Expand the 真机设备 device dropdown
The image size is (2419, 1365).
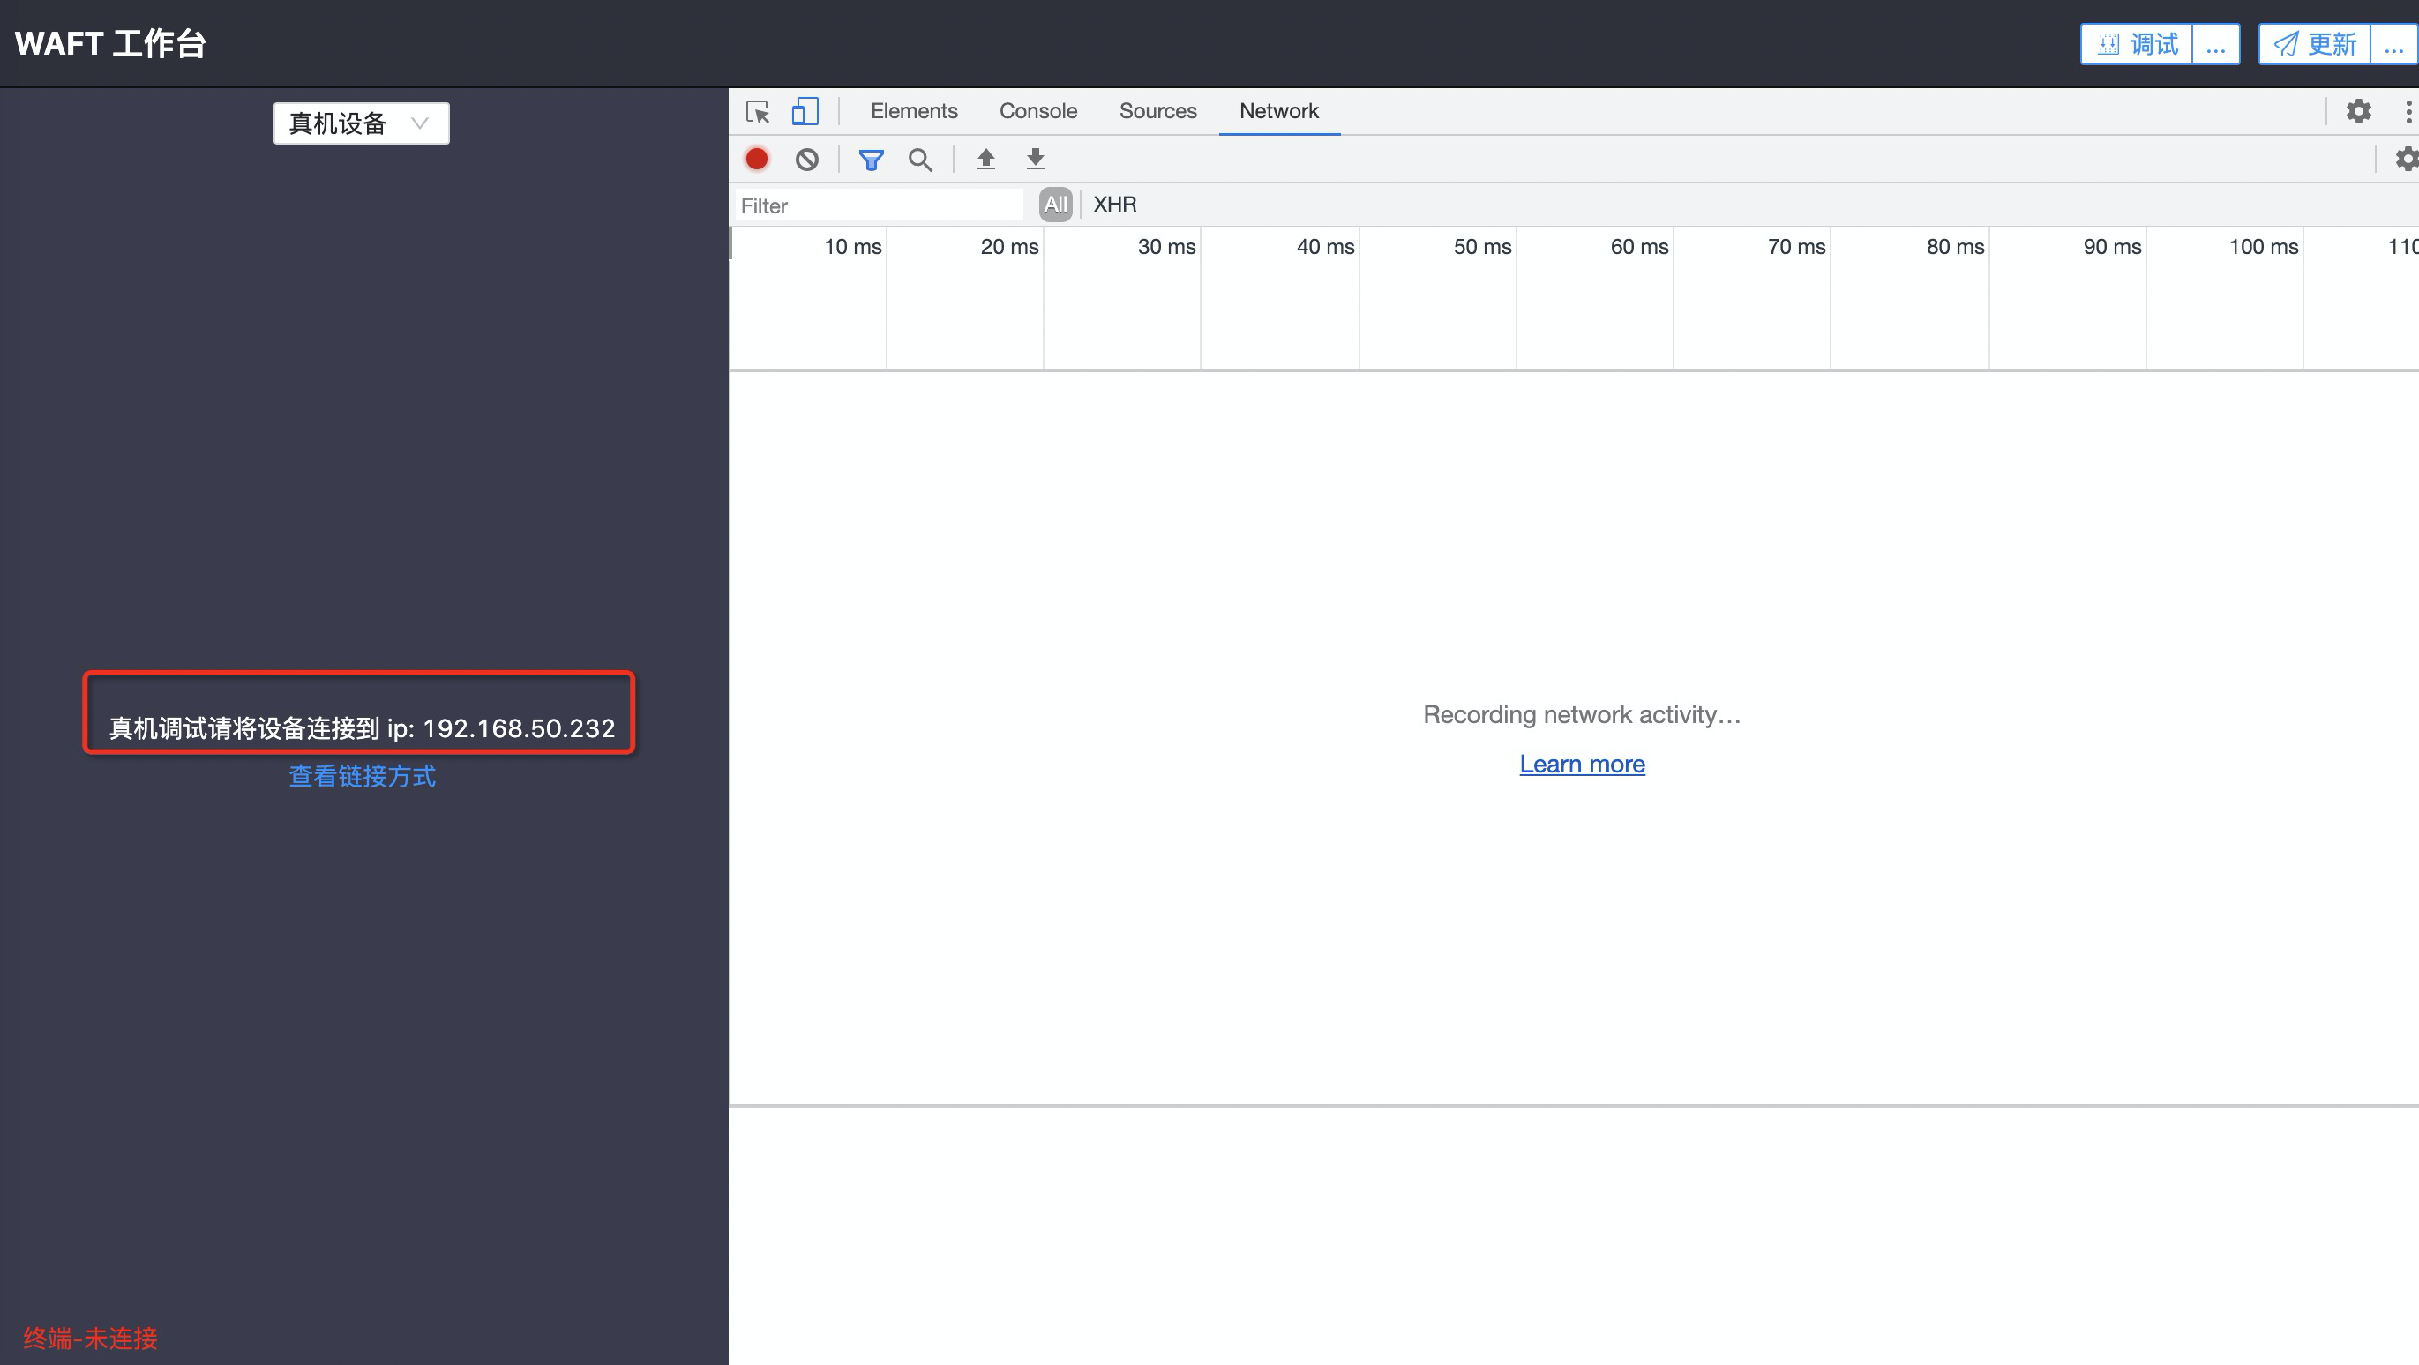point(361,123)
